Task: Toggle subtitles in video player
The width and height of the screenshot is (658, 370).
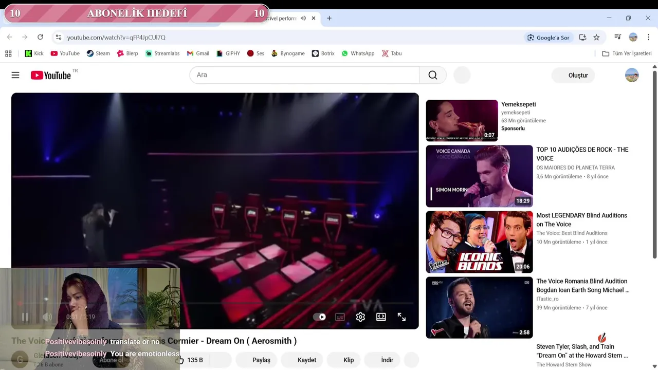Action: pyautogui.click(x=340, y=317)
